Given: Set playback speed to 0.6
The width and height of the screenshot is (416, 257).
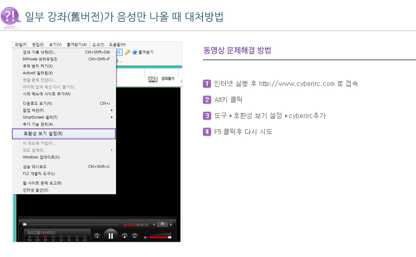Looking at the screenshot, I should (29, 237).
